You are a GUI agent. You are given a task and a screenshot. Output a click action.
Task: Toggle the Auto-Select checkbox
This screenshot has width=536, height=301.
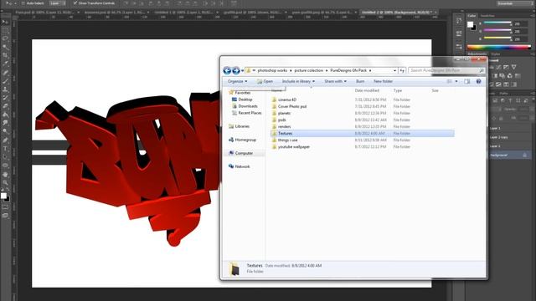point(23,3)
